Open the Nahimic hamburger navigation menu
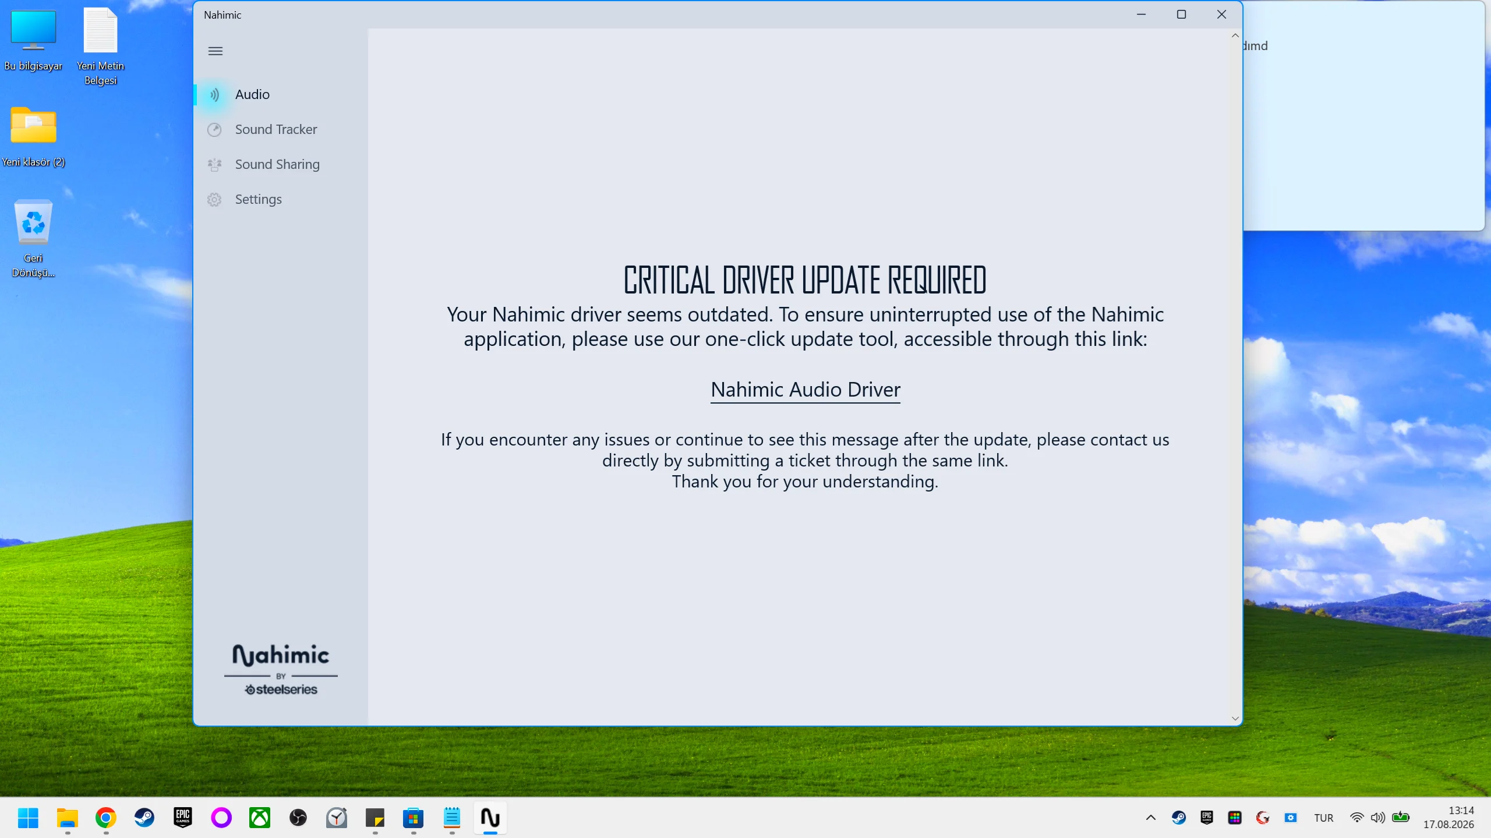The width and height of the screenshot is (1491, 838). [215, 51]
